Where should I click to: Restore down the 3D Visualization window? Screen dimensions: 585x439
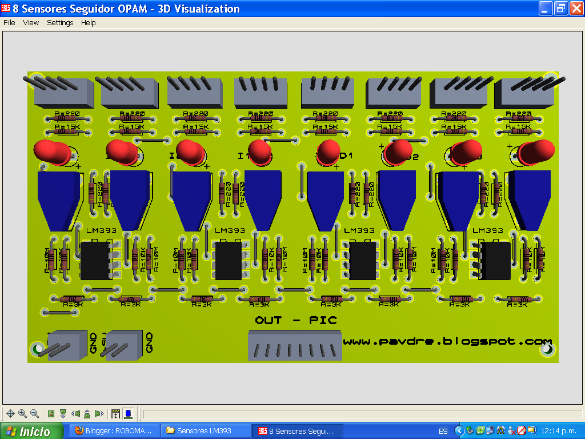[561, 8]
